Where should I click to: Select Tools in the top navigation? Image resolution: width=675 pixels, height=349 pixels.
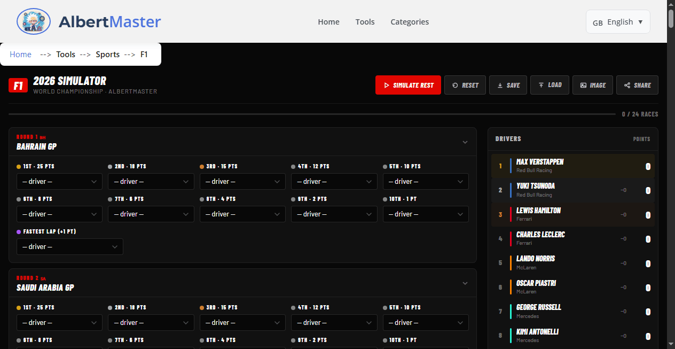(365, 22)
